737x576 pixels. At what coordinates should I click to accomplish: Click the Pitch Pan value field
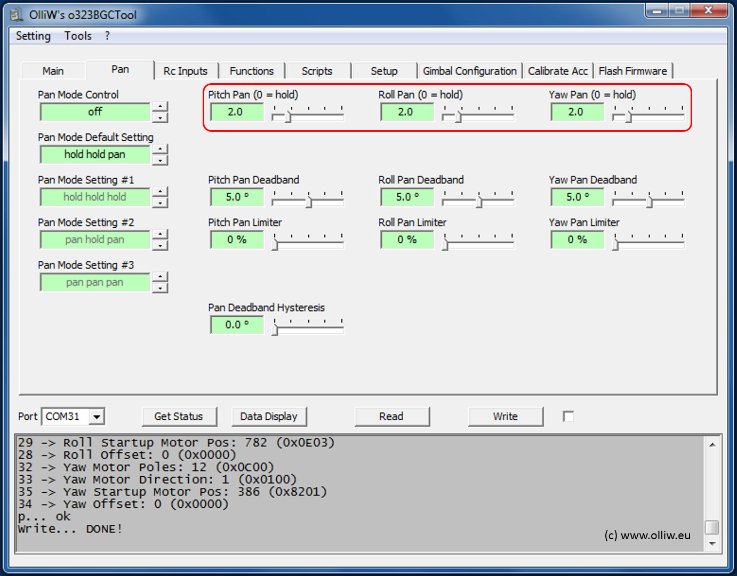tap(236, 112)
